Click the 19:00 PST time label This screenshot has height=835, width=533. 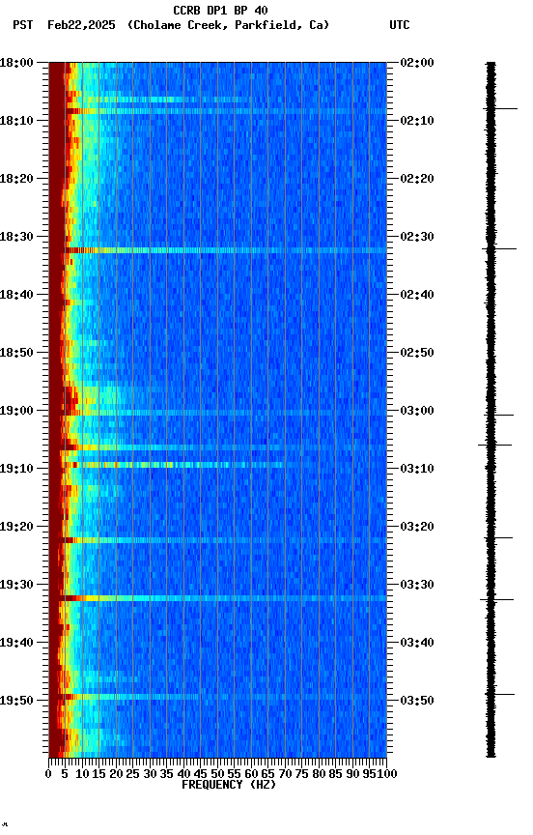(16, 411)
